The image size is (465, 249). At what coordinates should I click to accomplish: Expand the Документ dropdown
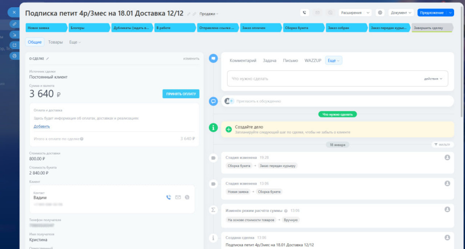(x=401, y=13)
